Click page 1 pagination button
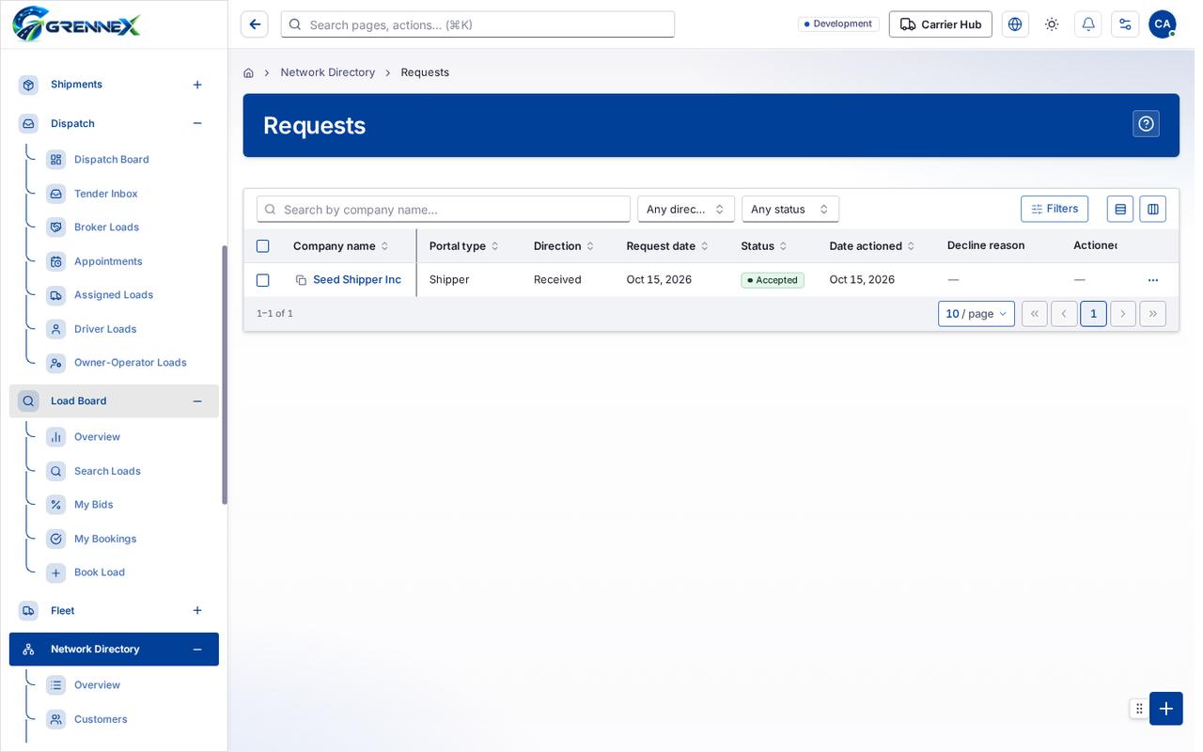This screenshot has height=752, width=1203. point(1093,314)
